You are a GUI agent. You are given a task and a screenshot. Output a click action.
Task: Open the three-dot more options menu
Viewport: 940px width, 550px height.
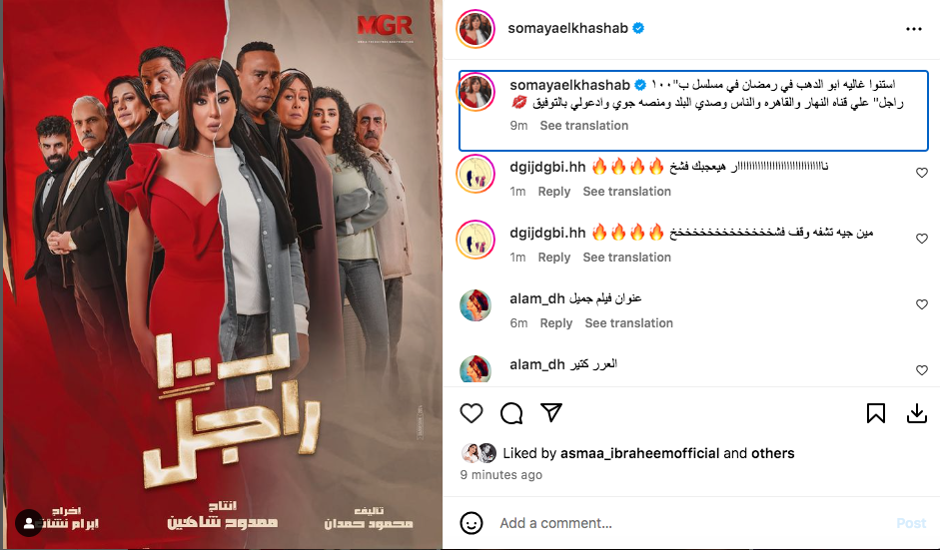point(914,29)
